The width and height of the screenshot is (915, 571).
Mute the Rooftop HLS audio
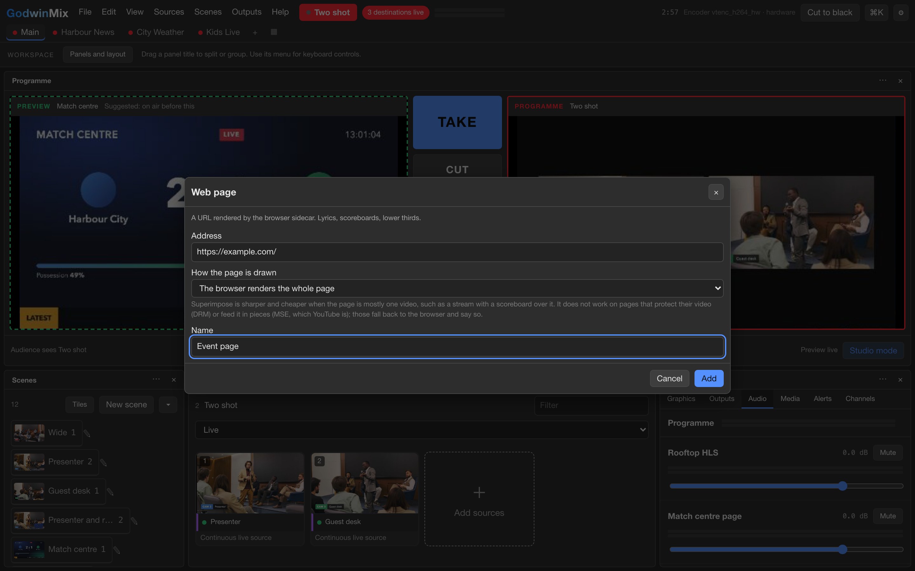tap(887, 452)
